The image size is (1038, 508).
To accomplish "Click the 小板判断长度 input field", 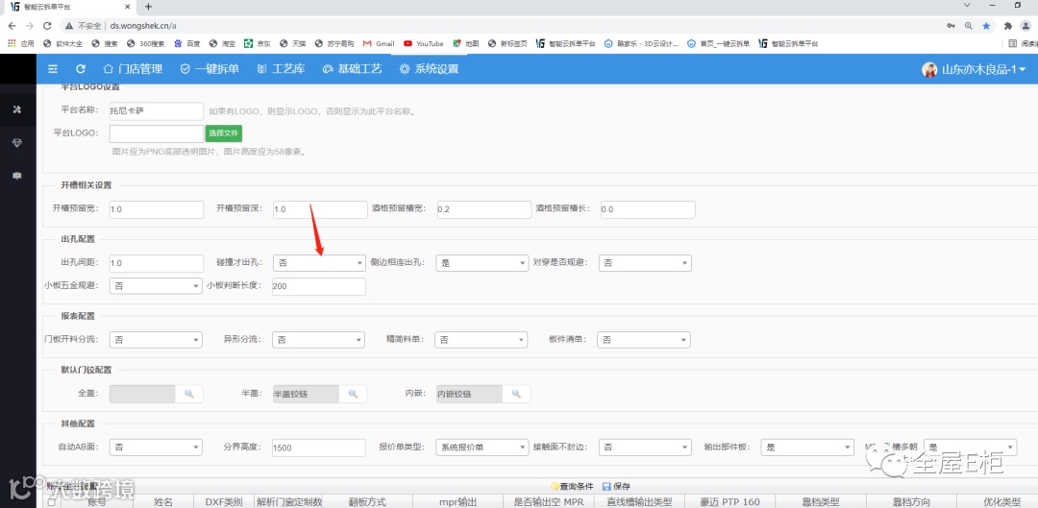I will (x=319, y=286).
